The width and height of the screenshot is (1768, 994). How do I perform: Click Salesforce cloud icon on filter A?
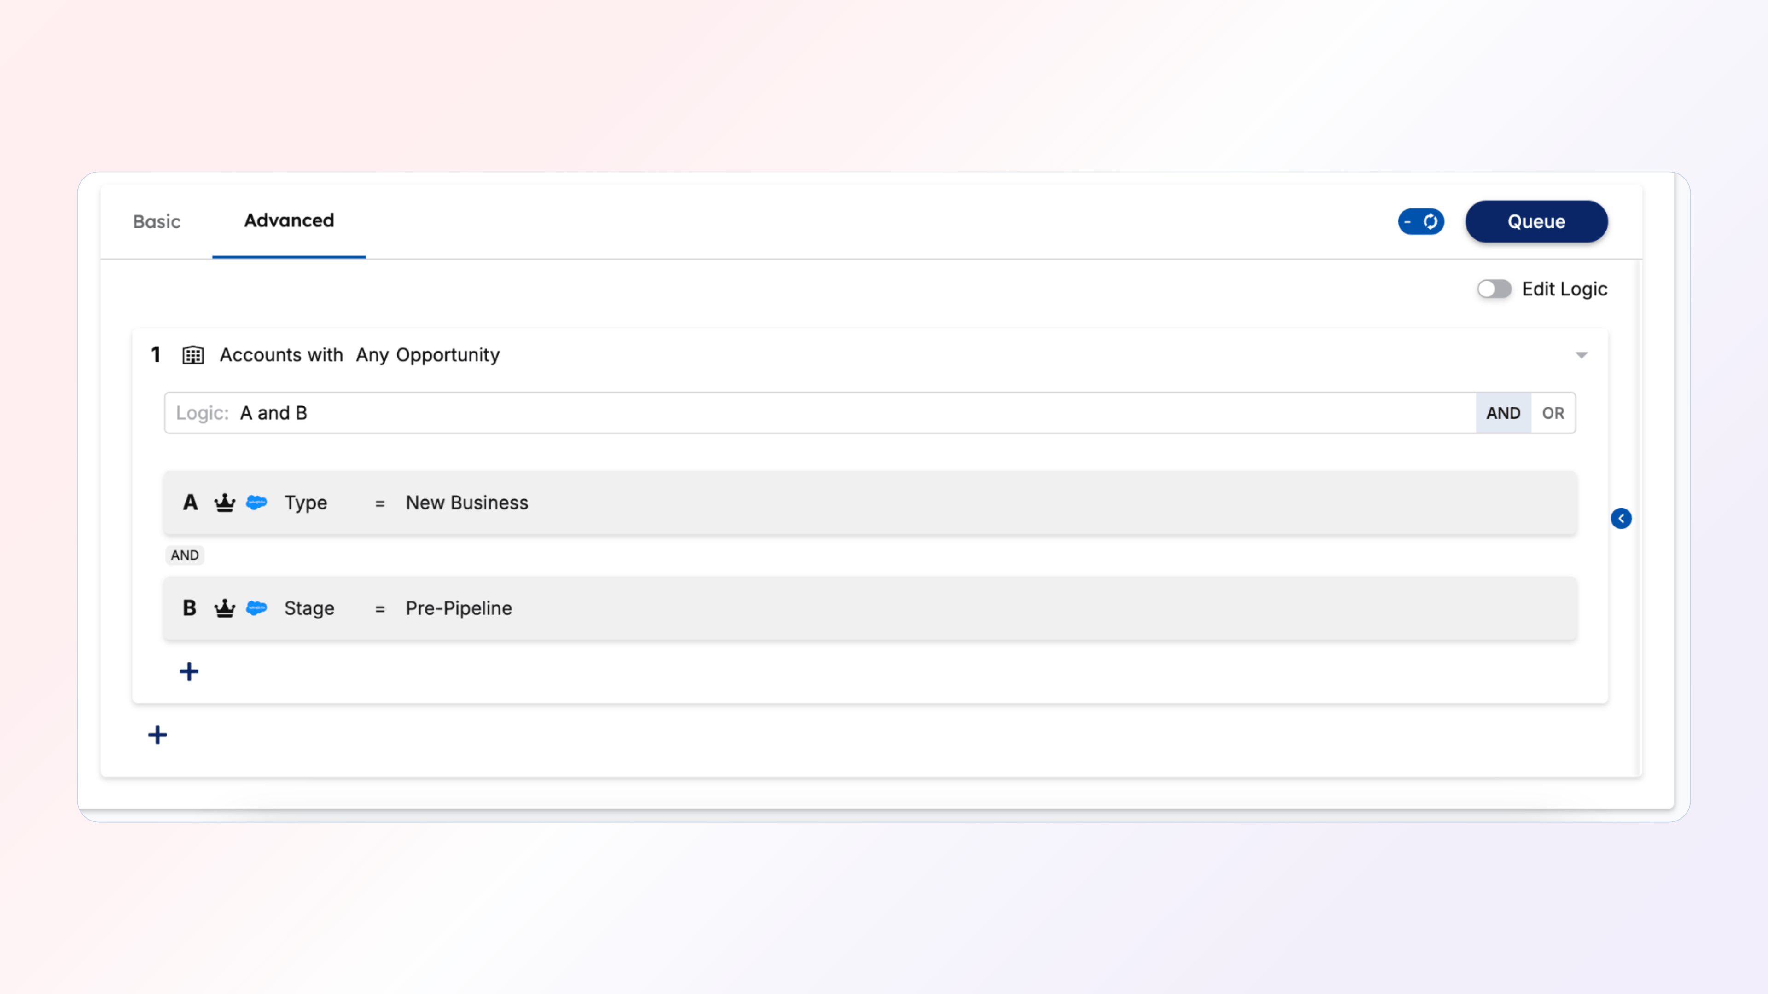click(x=257, y=502)
